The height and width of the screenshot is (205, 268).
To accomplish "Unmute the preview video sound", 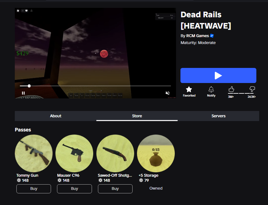I will [168, 93].
